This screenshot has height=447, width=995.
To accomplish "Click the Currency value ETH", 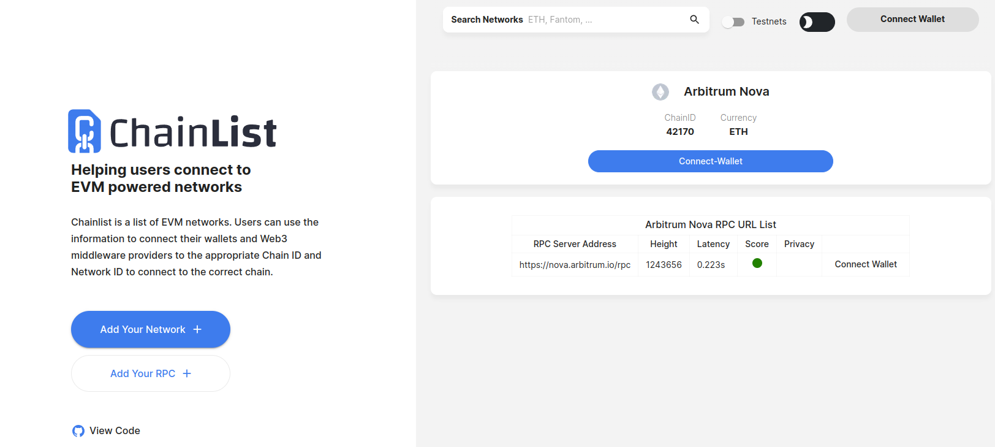I will coord(738,132).
